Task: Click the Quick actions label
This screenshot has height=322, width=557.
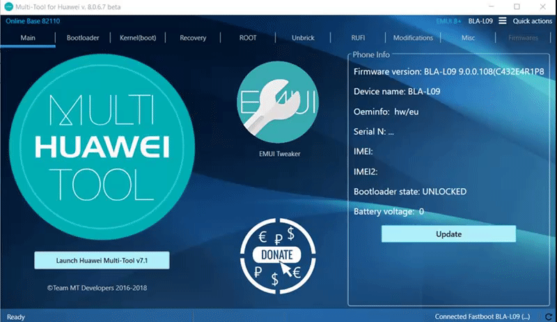Action: click(x=532, y=21)
